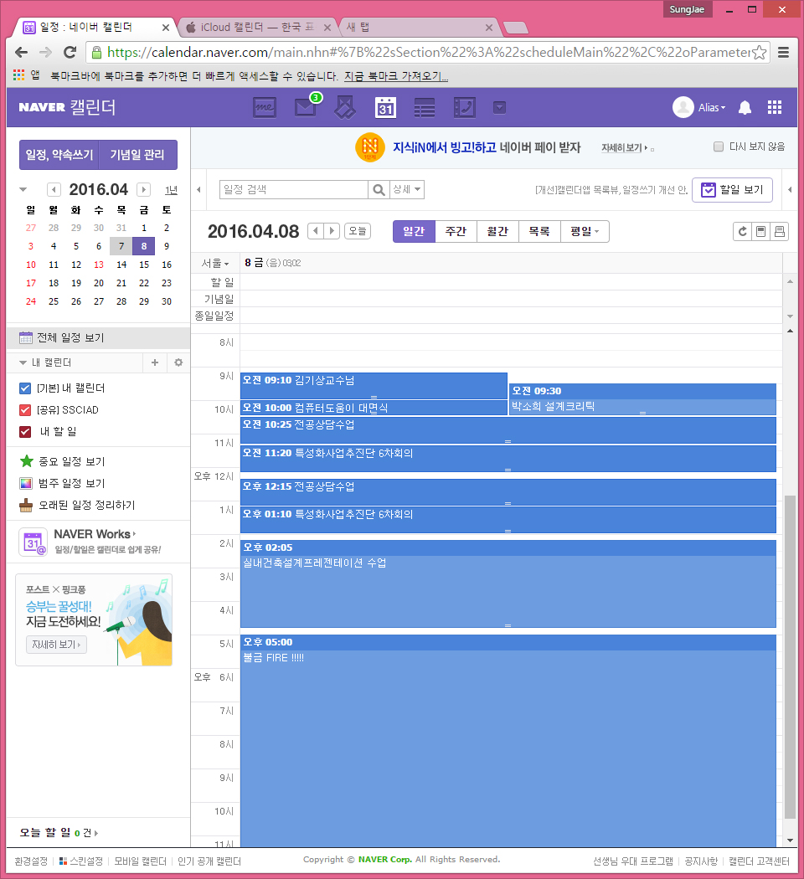Click the 일정, 약속쓰기 button
804x879 pixels.
click(x=59, y=155)
